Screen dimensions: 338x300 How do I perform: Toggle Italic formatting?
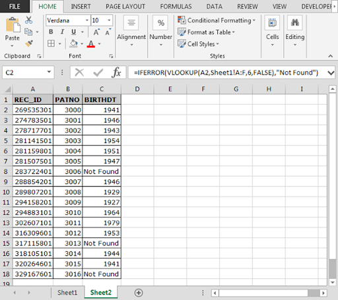(62, 32)
